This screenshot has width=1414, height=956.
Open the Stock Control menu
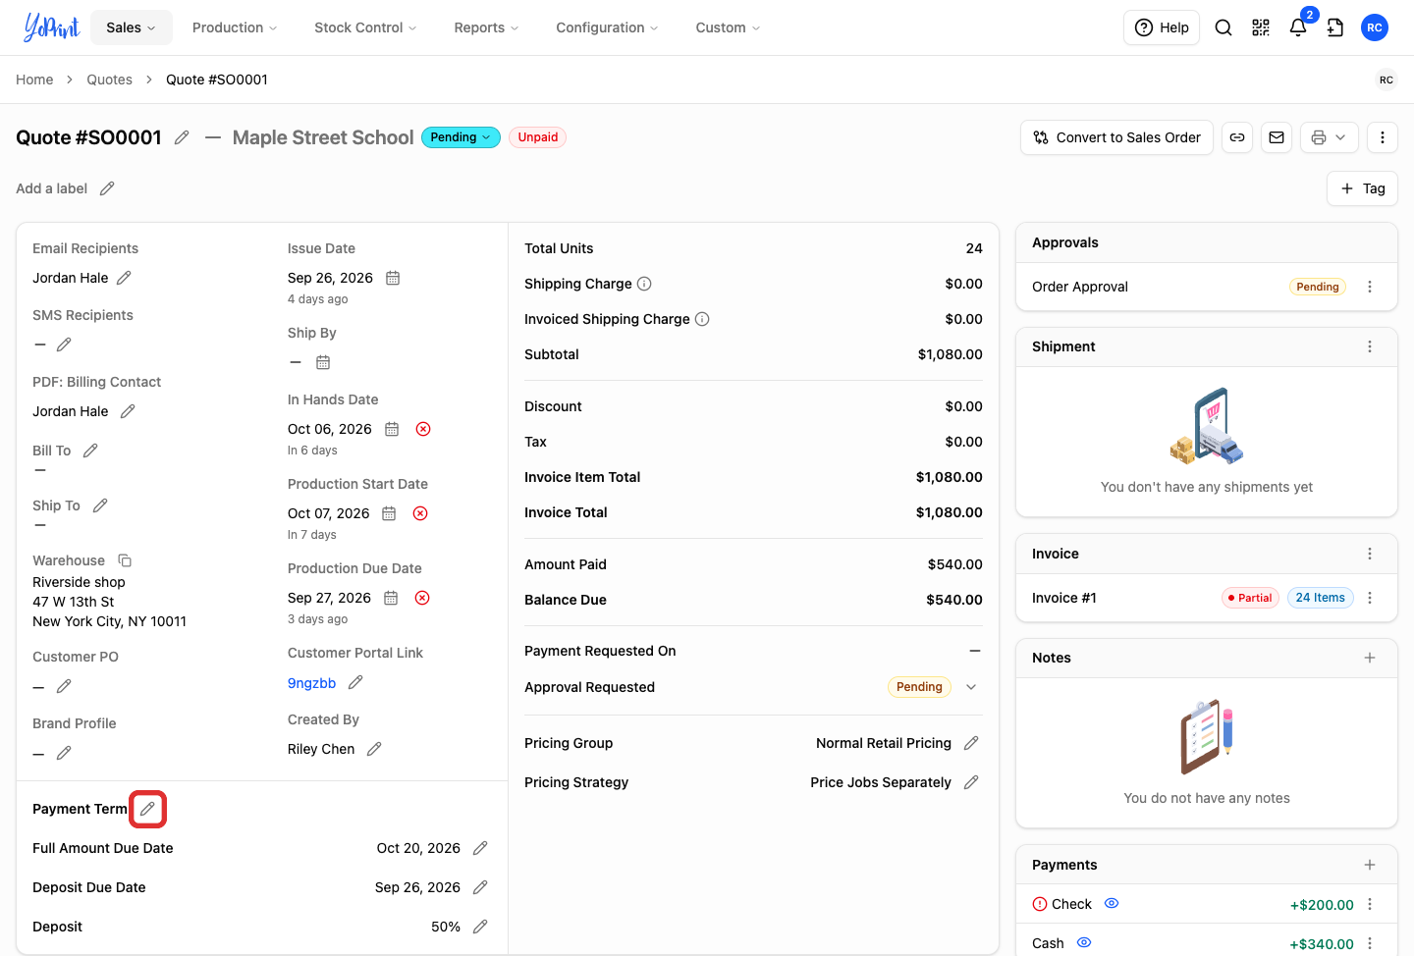pyautogui.click(x=365, y=27)
